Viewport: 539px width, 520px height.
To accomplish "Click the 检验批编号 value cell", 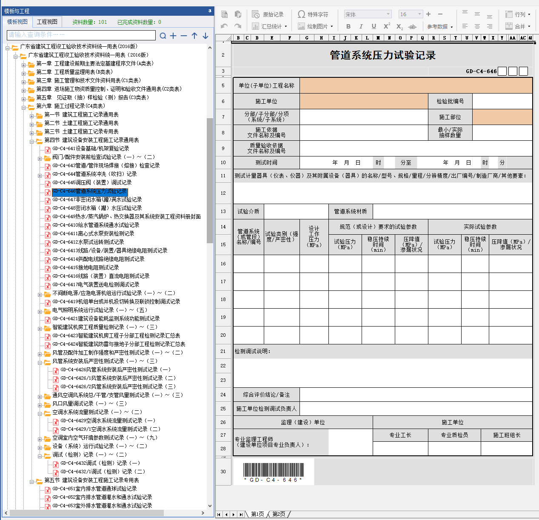I will (x=502, y=101).
